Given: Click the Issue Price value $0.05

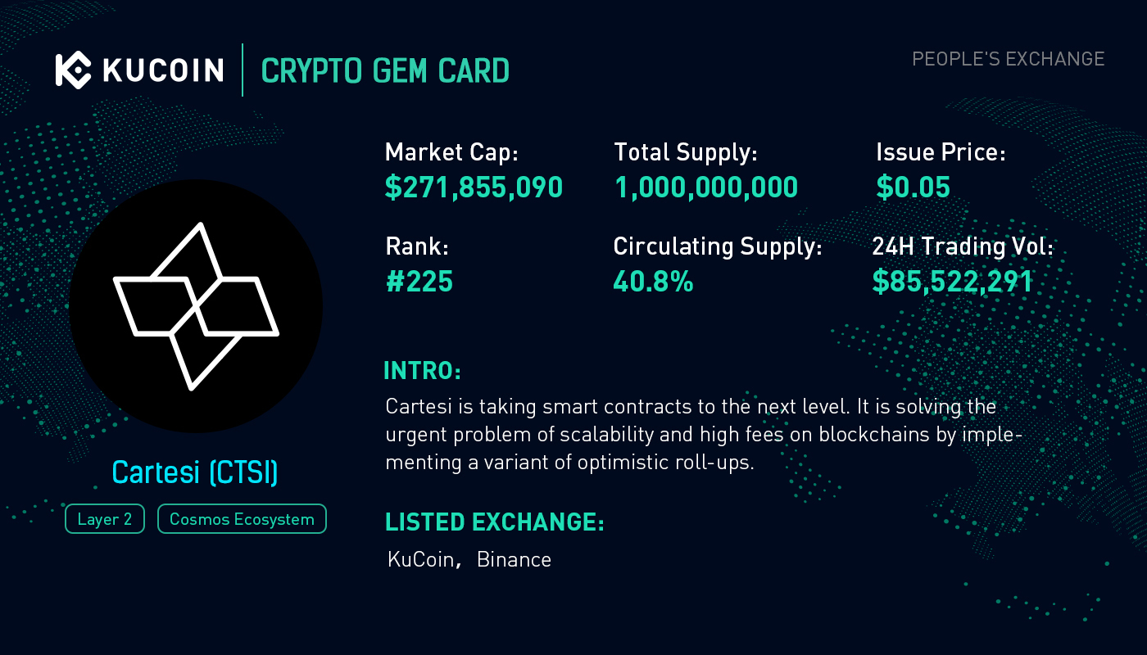Looking at the screenshot, I should 913,187.
